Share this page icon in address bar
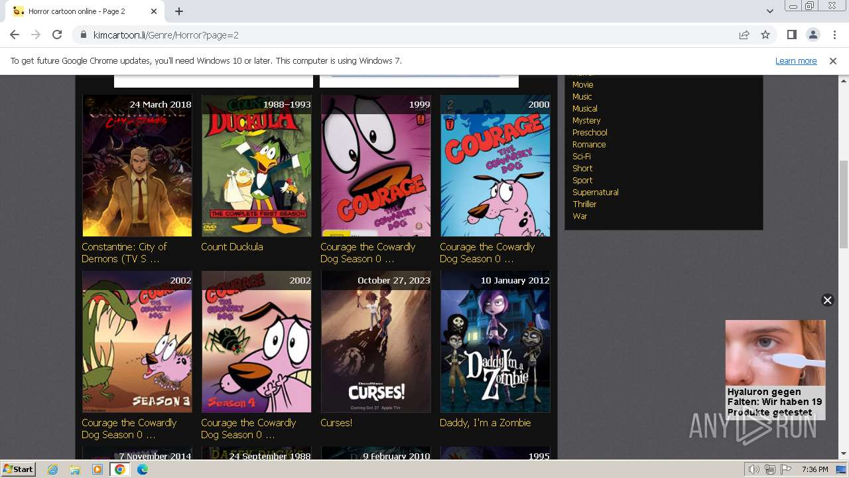849x478 pixels. 744,35
